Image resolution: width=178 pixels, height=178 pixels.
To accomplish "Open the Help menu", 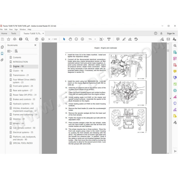I will click(x=29, y=29).
